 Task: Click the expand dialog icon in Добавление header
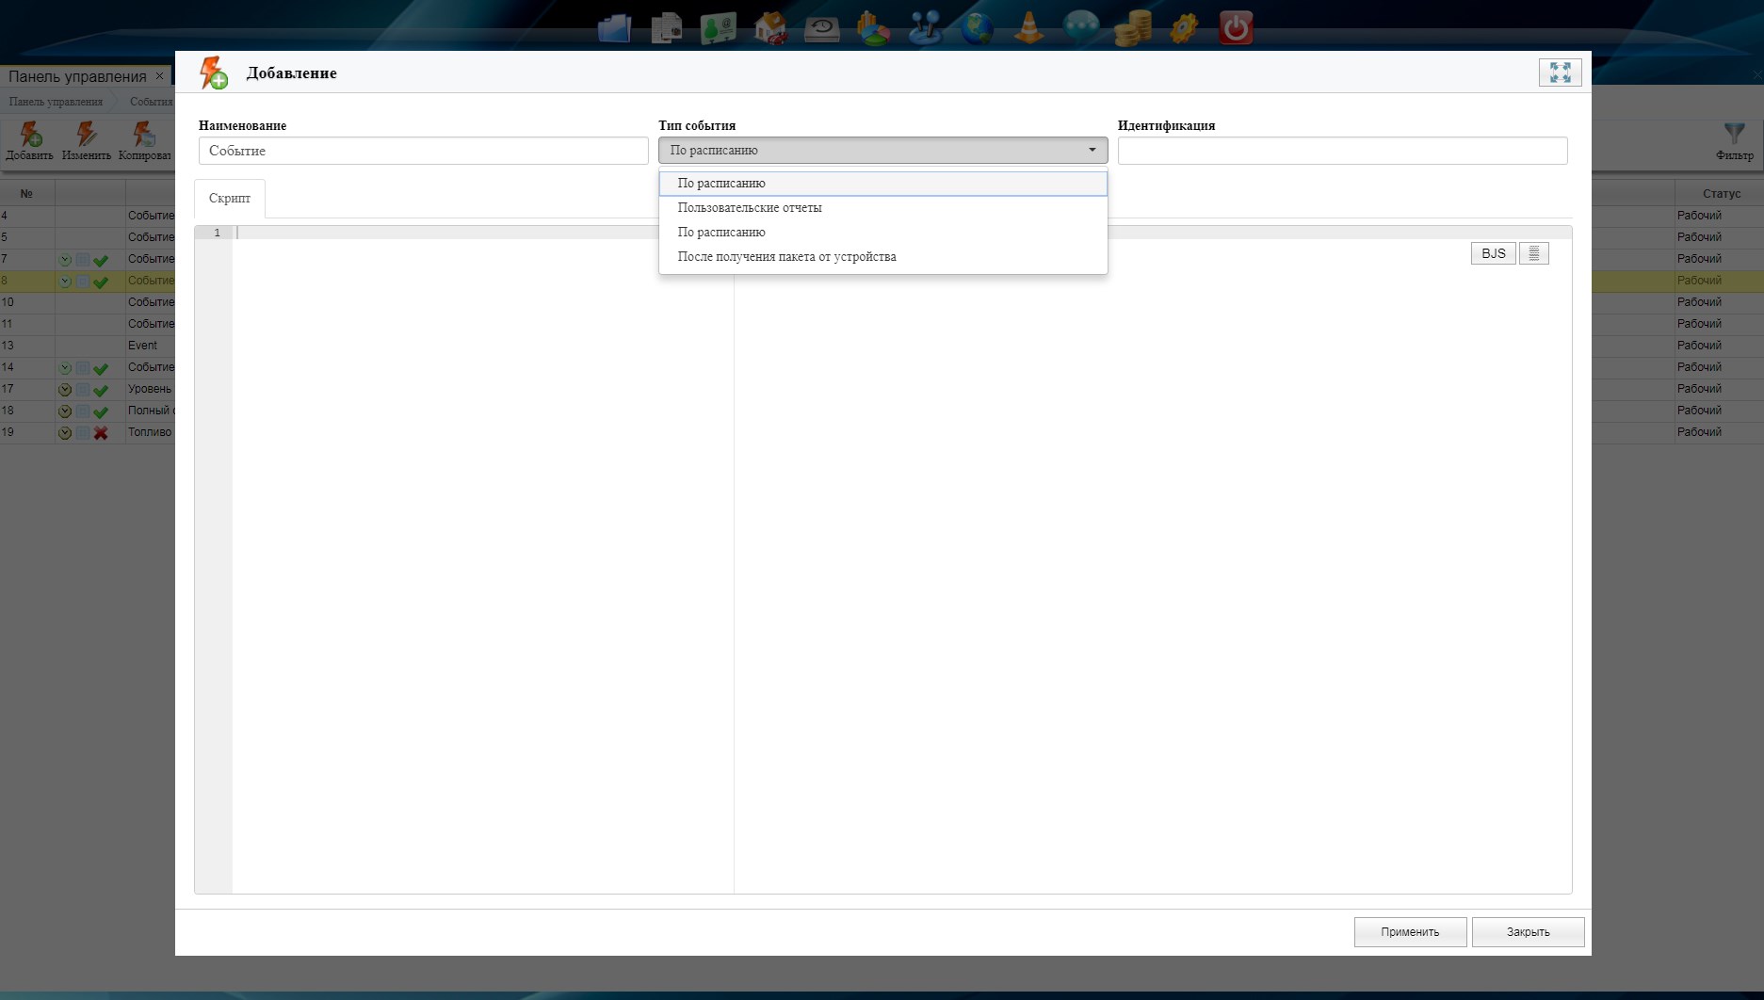pyautogui.click(x=1560, y=73)
